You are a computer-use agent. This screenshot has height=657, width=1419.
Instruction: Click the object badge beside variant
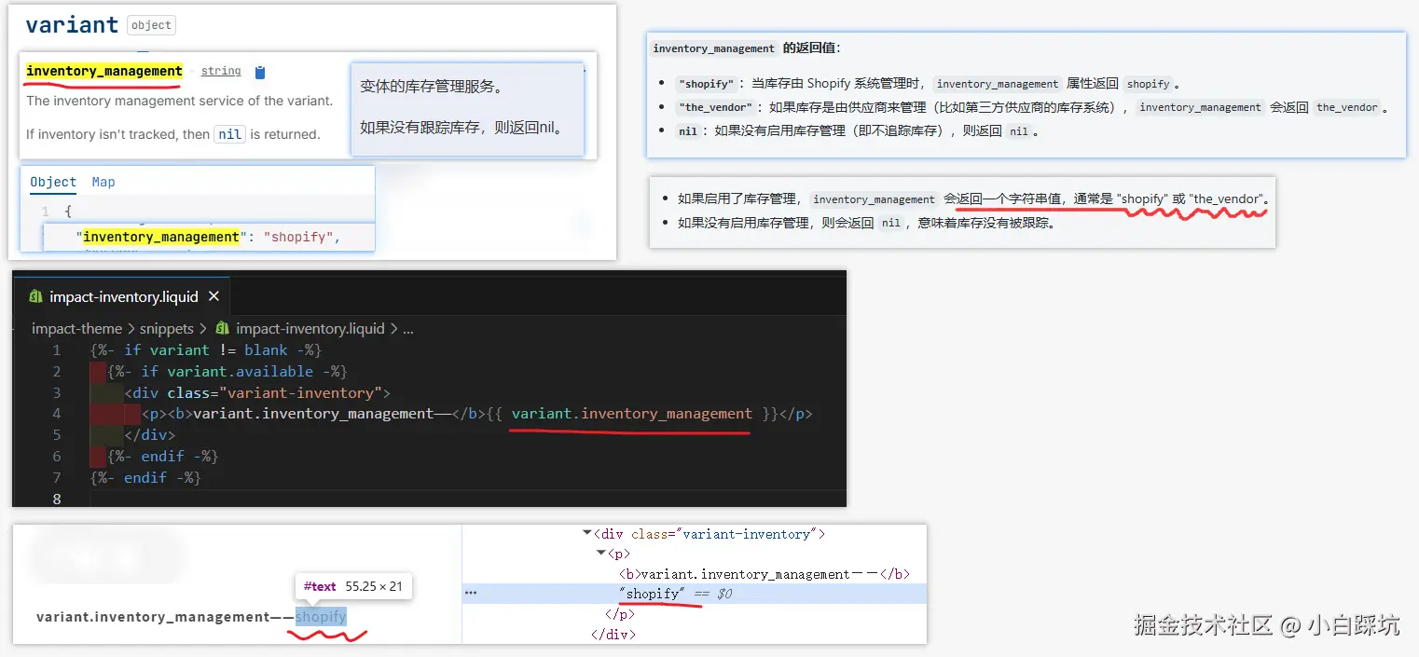pyautogui.click(x=151, y=25)
